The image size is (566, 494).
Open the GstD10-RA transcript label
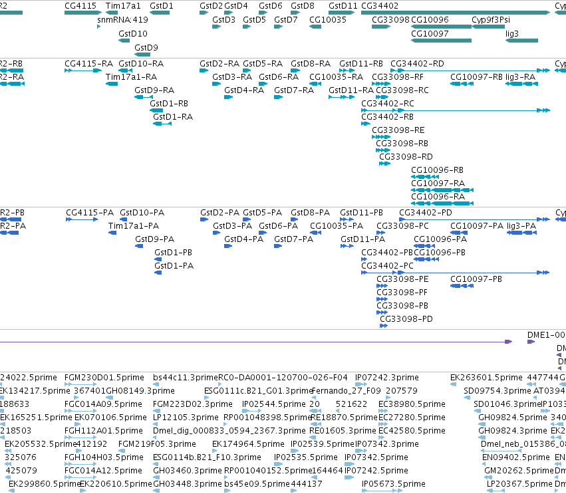(x=141, y=64)
